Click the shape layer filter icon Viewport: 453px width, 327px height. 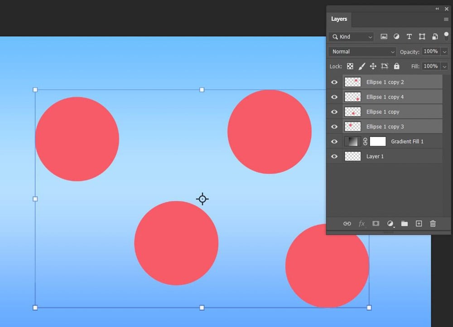[x=422, y=37]
